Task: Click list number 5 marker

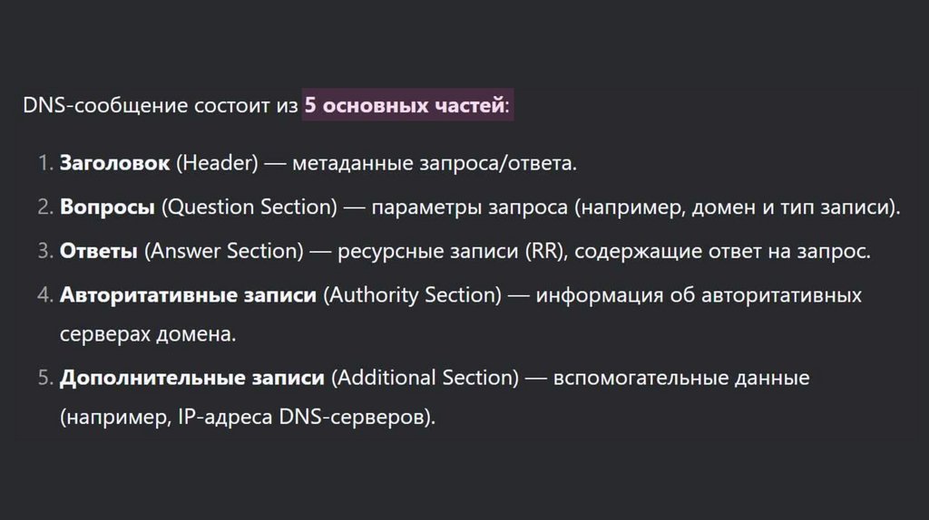Action: click(46, 378)
